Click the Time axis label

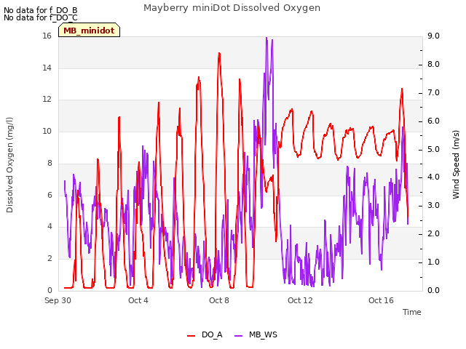tap(412, 312)
